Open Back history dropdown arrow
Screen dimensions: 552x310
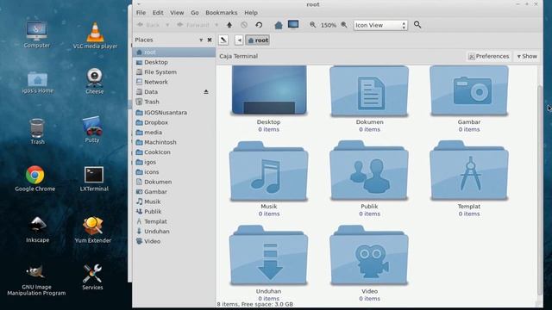[x=167, y=25]
